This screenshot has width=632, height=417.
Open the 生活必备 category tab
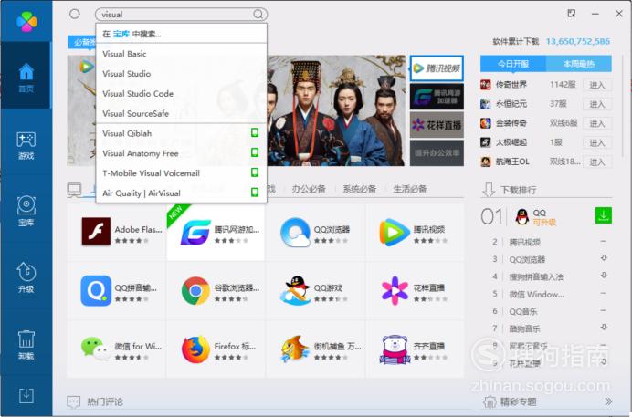(410, 189)
